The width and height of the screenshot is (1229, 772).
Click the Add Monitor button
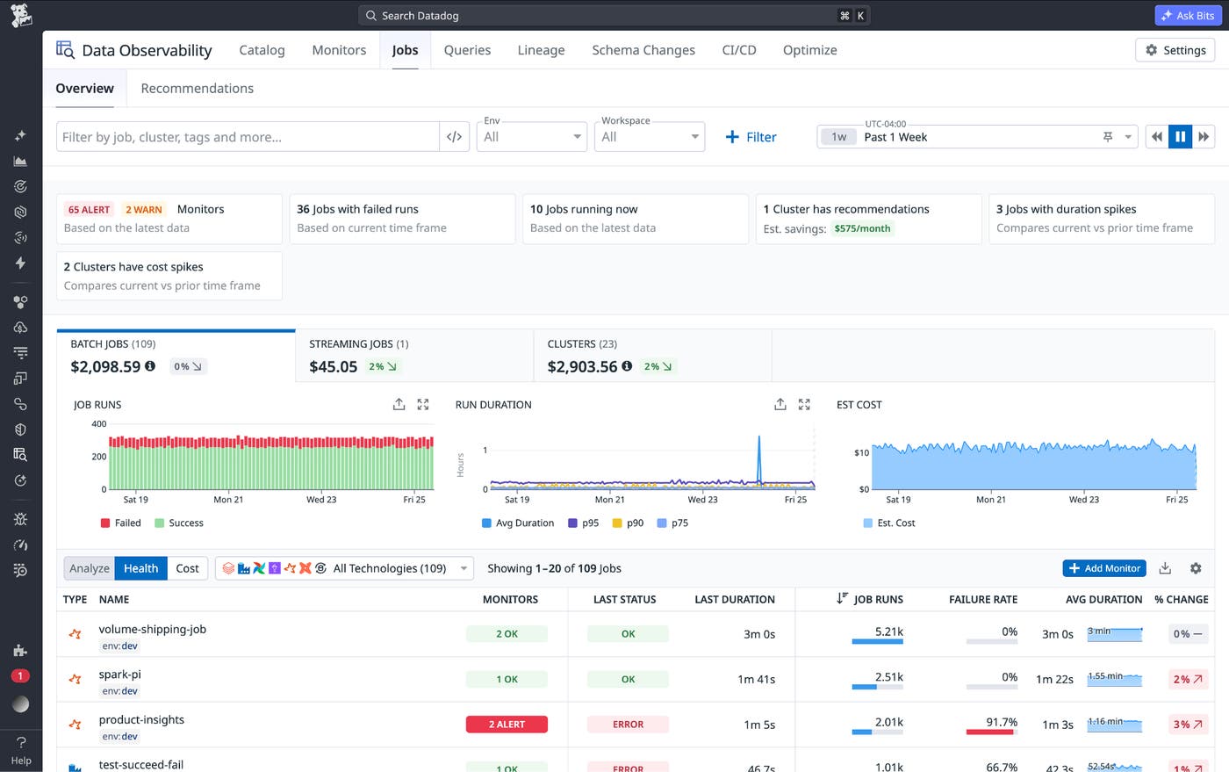1104,568
